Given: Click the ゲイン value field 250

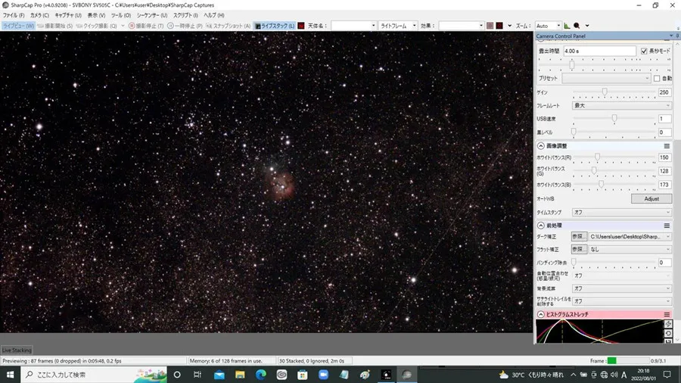Looking at the screenshot, I should point(664,92).
